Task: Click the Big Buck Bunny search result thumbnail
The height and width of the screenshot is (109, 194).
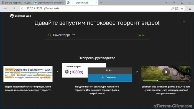Action: pyautogui.click(x=28, y=74)
